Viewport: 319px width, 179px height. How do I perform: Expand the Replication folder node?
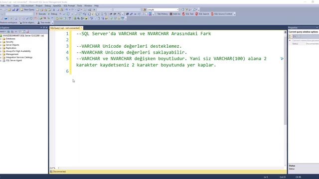(1, 48)
